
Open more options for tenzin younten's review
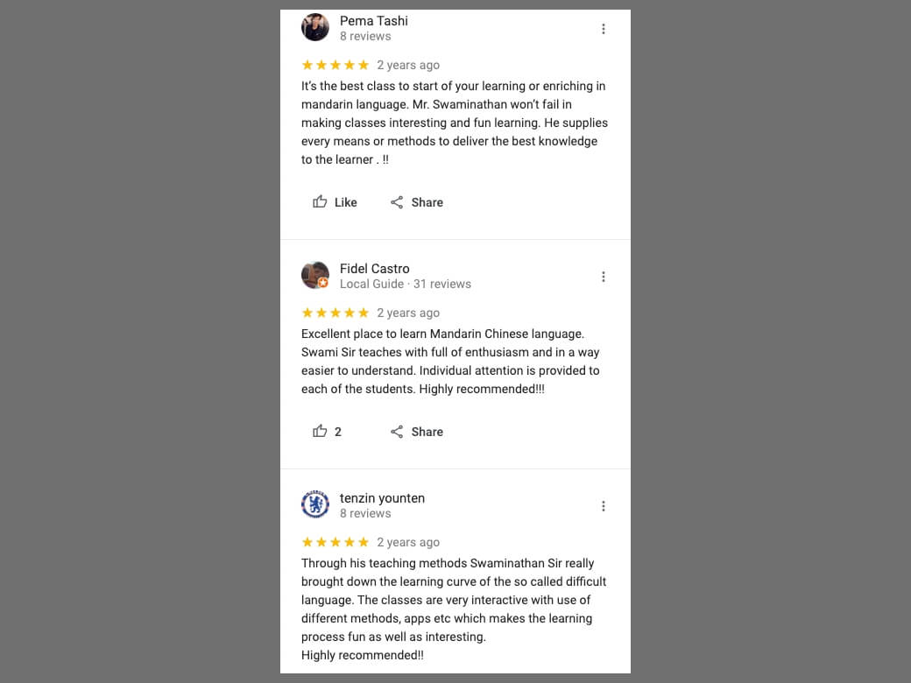pos(604,506)
